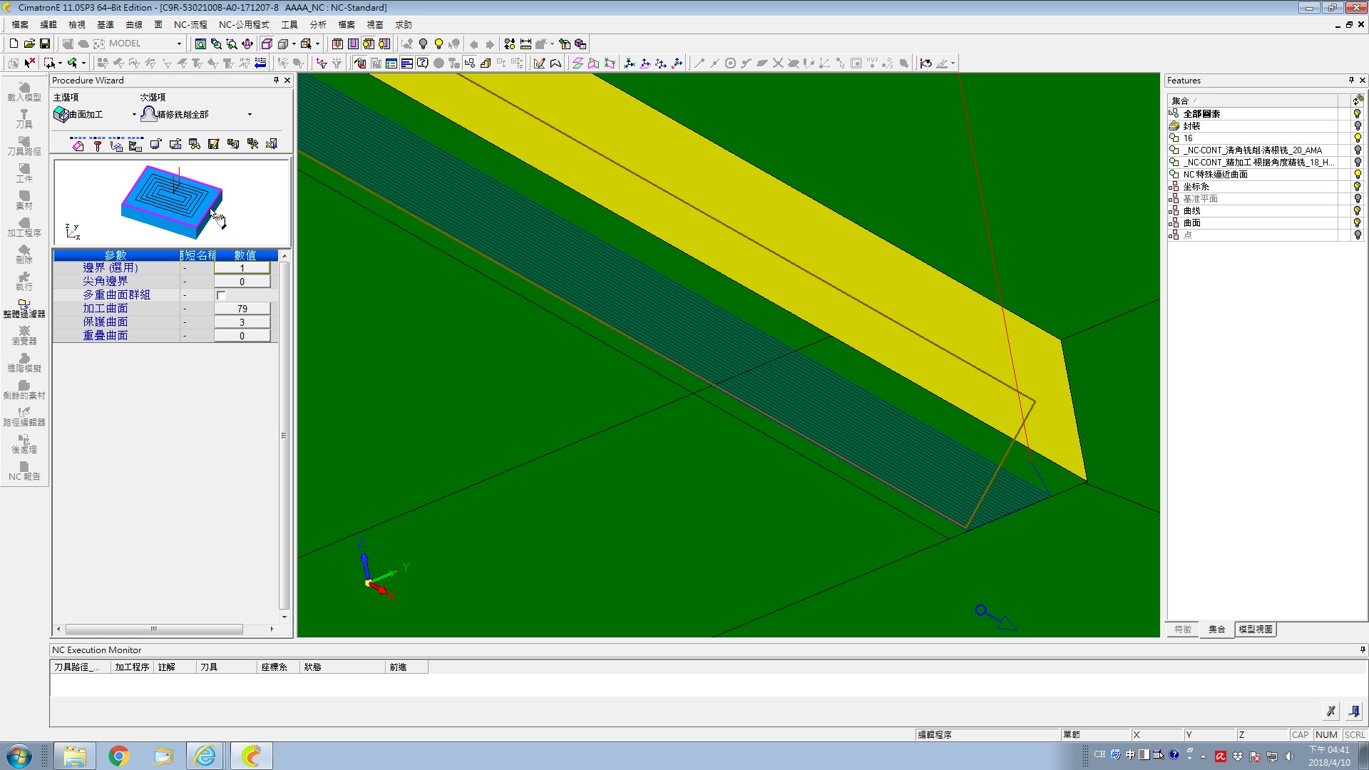Select the machine parameters icon in Procedure Wizard
This screenshot has width=1369, height=770.
coord(136,145)
